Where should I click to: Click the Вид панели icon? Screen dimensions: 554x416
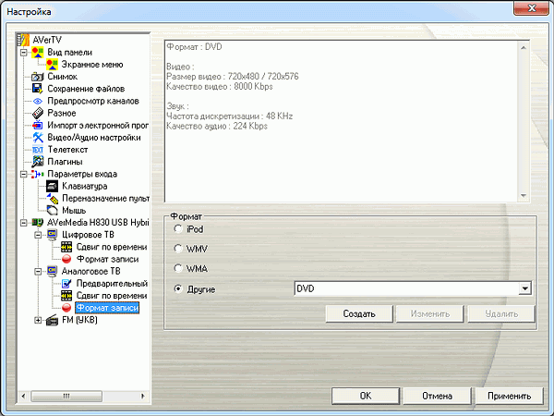pos(38,53)
